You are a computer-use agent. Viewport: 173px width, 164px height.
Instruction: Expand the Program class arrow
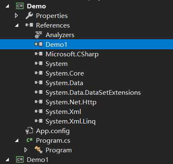click(26, 150)
